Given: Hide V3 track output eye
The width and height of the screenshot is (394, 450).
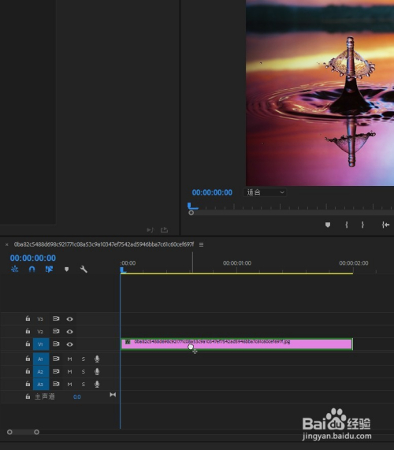Looking at the screenshot, I should coord(69,319).
